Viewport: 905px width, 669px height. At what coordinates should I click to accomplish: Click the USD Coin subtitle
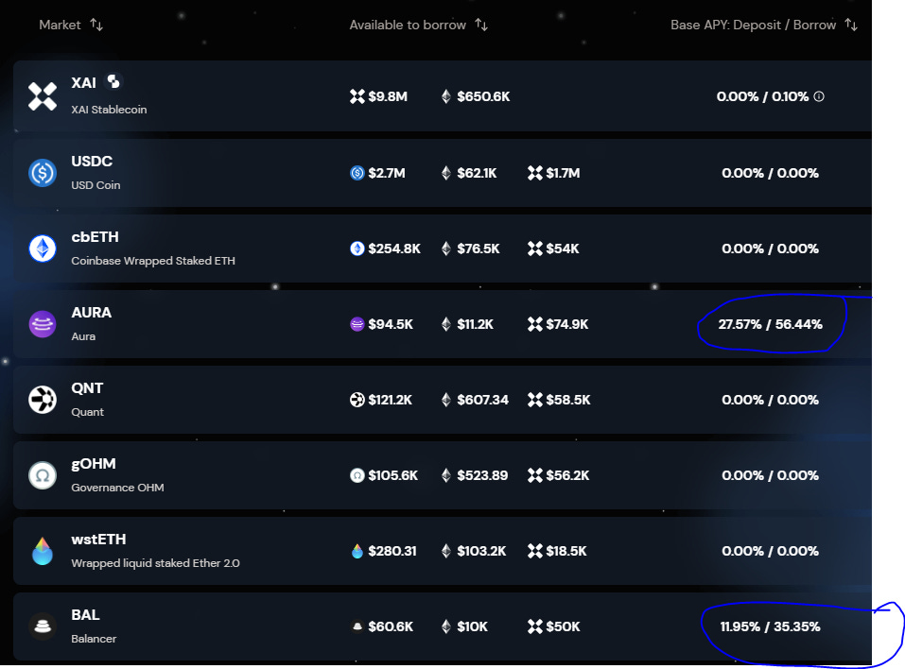coord(96,185)
